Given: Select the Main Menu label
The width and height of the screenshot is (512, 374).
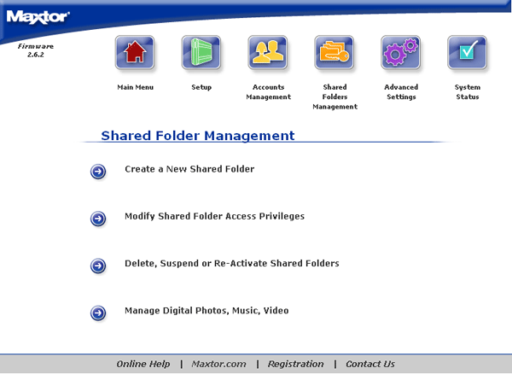Looking at the screenshot, I should [x=135, y=87].
